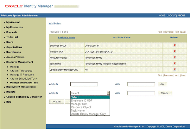This screenshot has width=190, height=129.
Task: Focus the With field next to Add
Action: pyautogui.click(x=141, y=84)
